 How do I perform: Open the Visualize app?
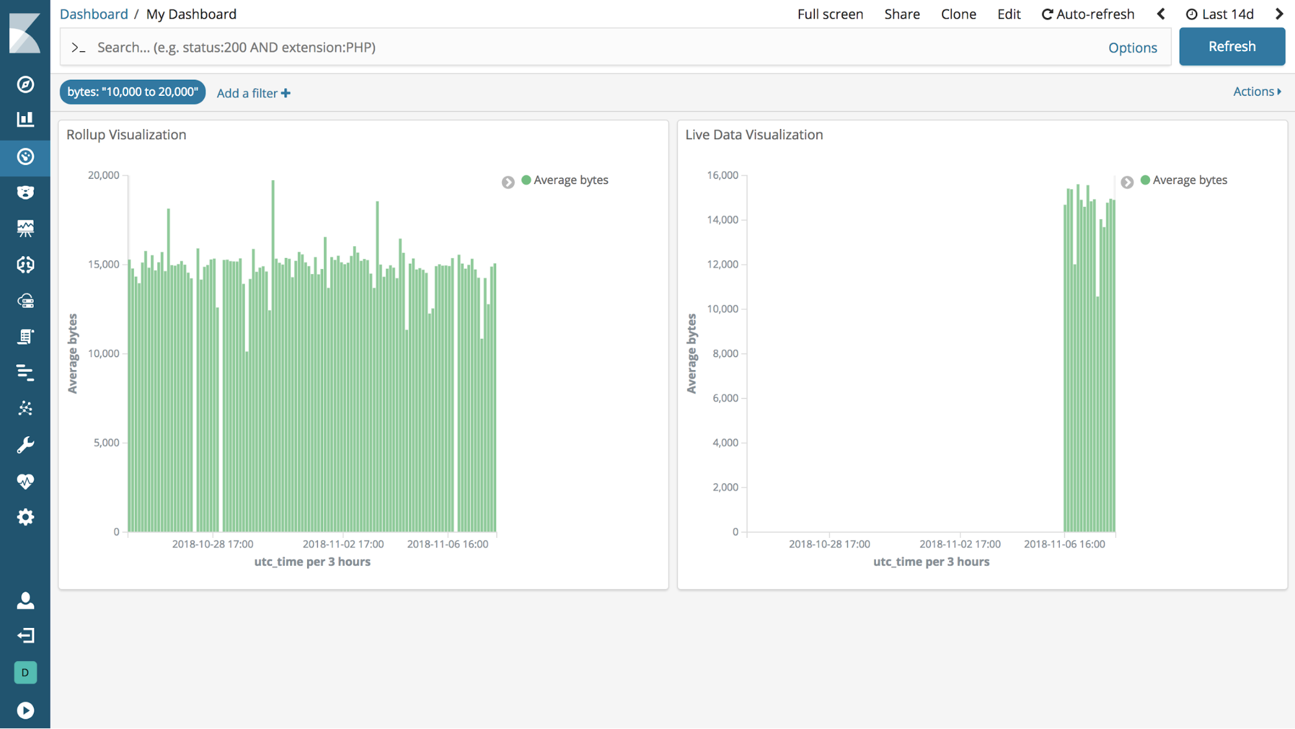point(25,119)
